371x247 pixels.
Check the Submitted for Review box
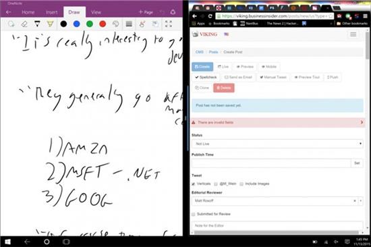point(194,214)
